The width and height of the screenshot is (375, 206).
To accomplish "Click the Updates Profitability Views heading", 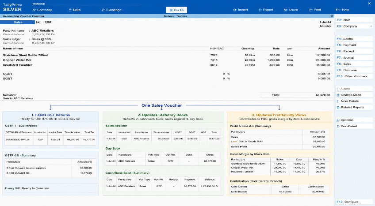I will (279, 115).
